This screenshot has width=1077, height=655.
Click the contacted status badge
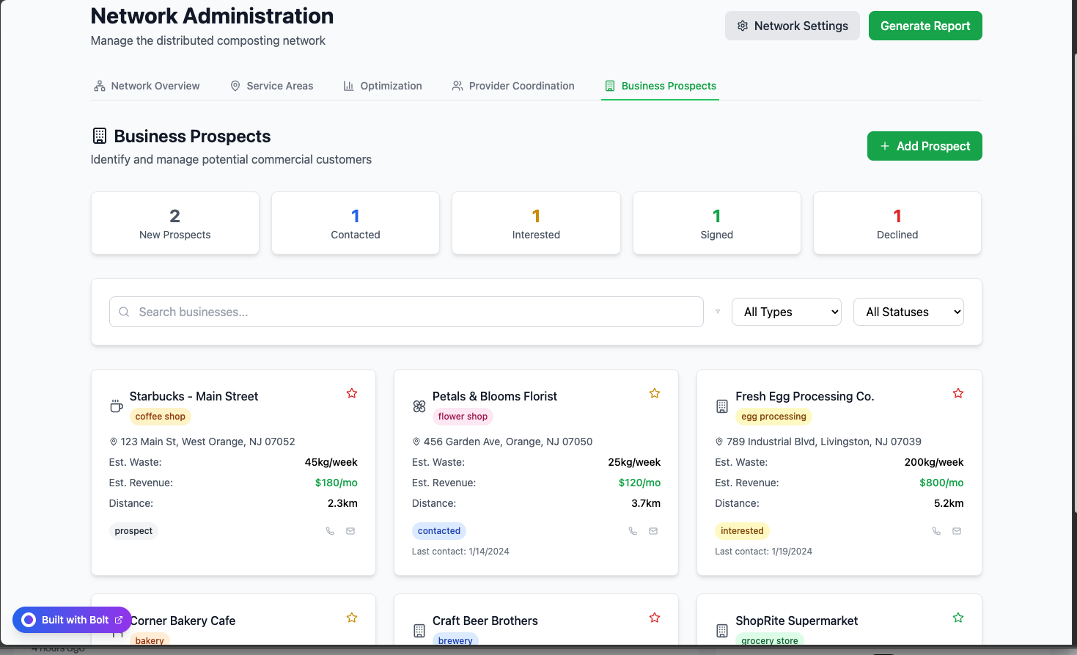pyautogui.click(x=439, y=531)
